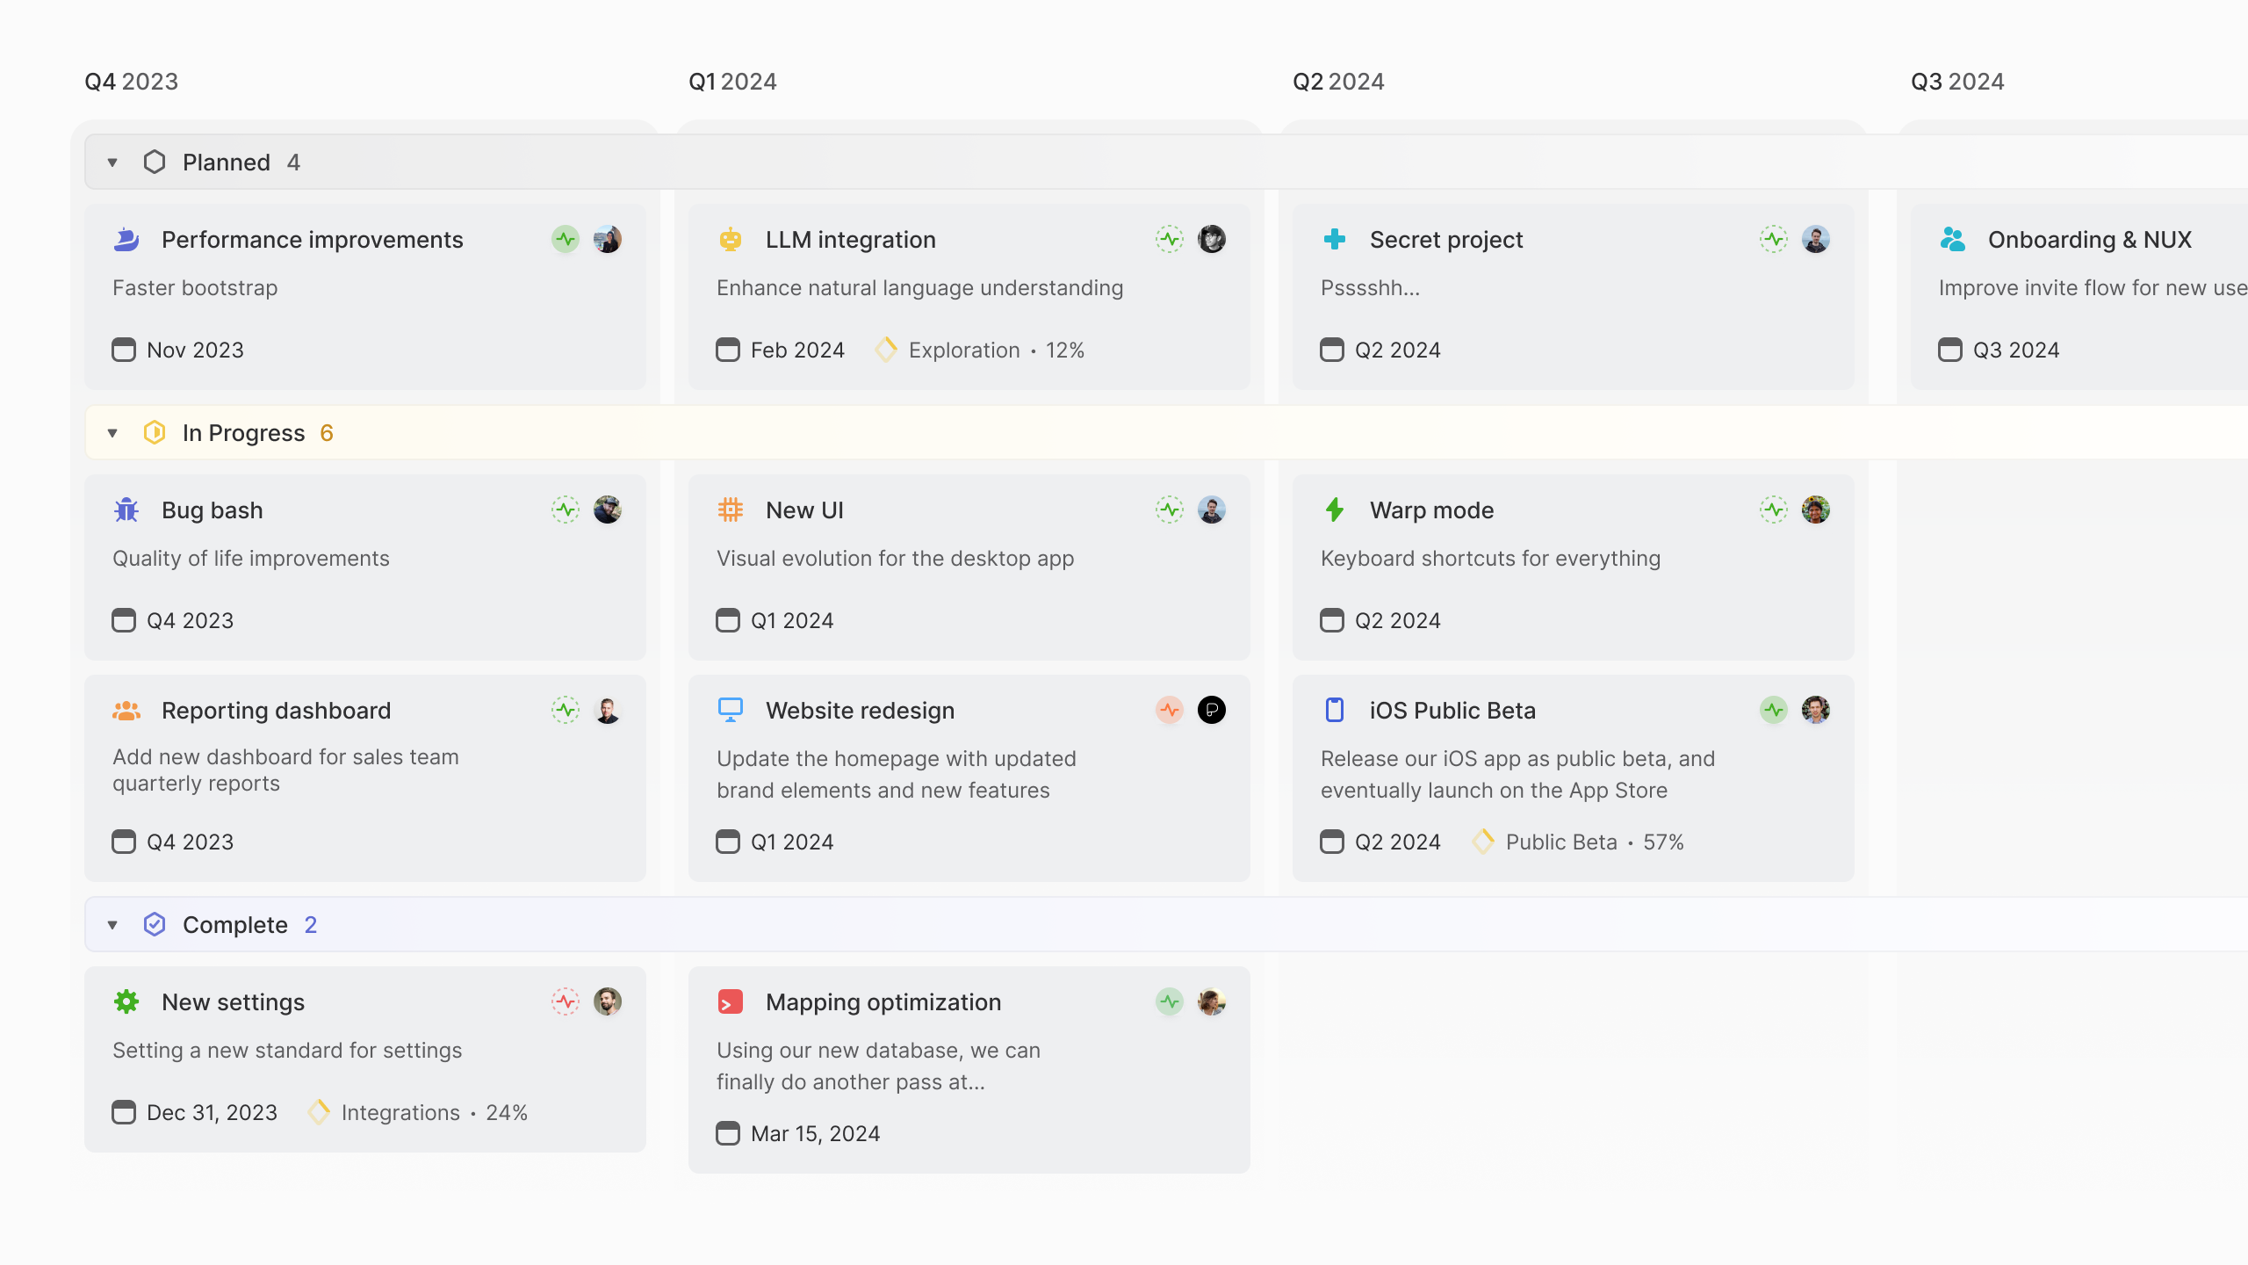2248x1265 pixels.
Task: Click the bug icon on the Bug bash card
Action: 126,510
